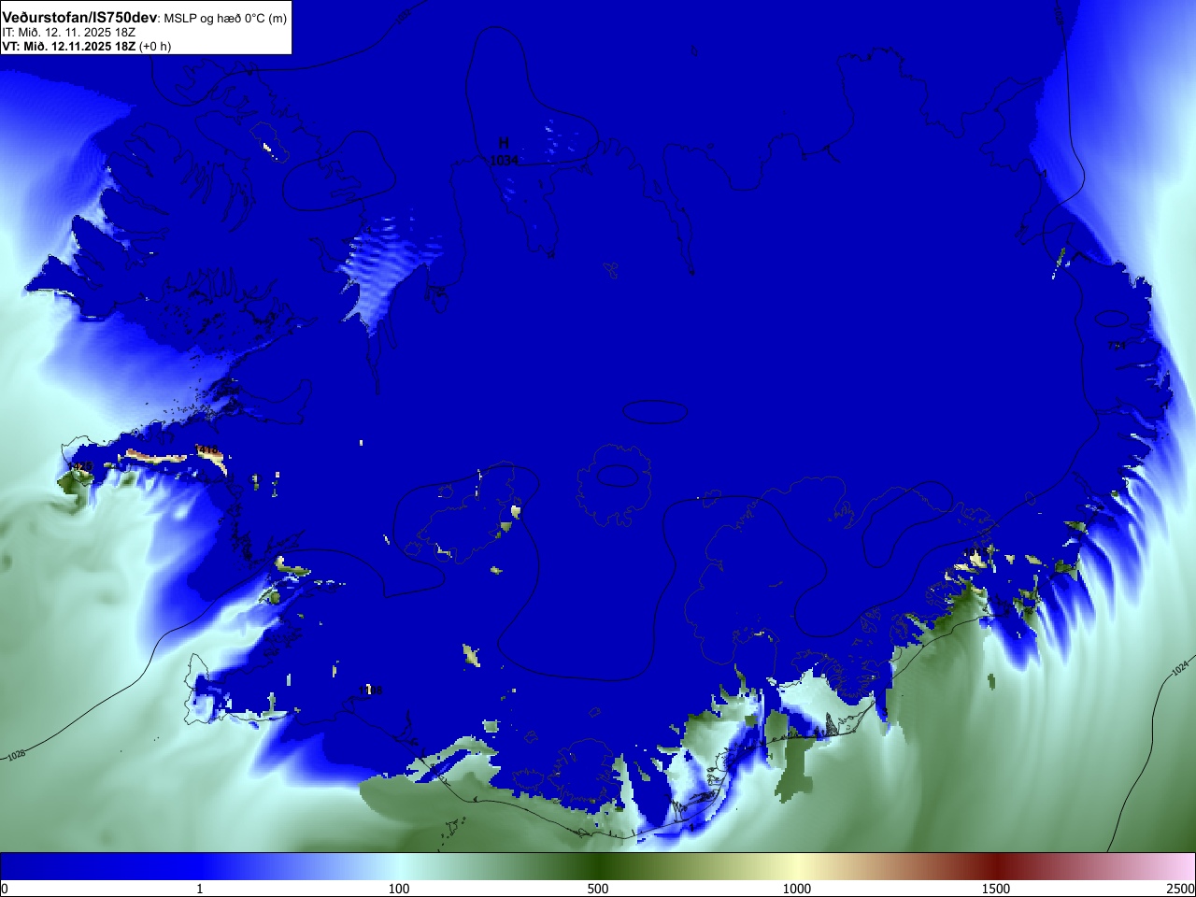Viewport: 1196px width, 897px height.
Task: Click the '1500' tick on the color scale
Action: click(x=996, y=889)
